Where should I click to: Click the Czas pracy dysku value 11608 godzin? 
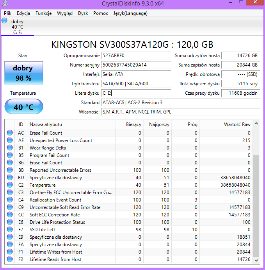(241, 93)
